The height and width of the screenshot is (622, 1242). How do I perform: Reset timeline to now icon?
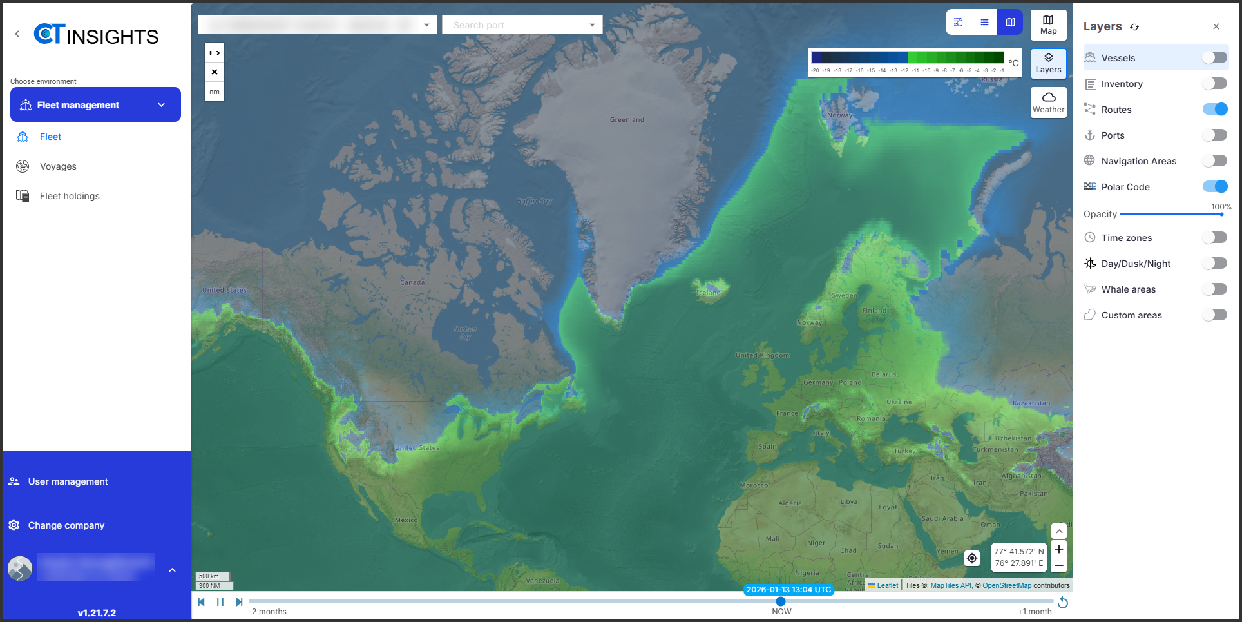(1063, 603)
